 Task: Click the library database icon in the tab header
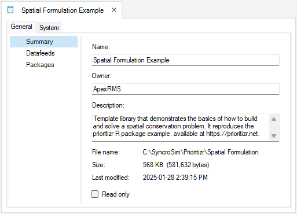click(x=10, y=10)
